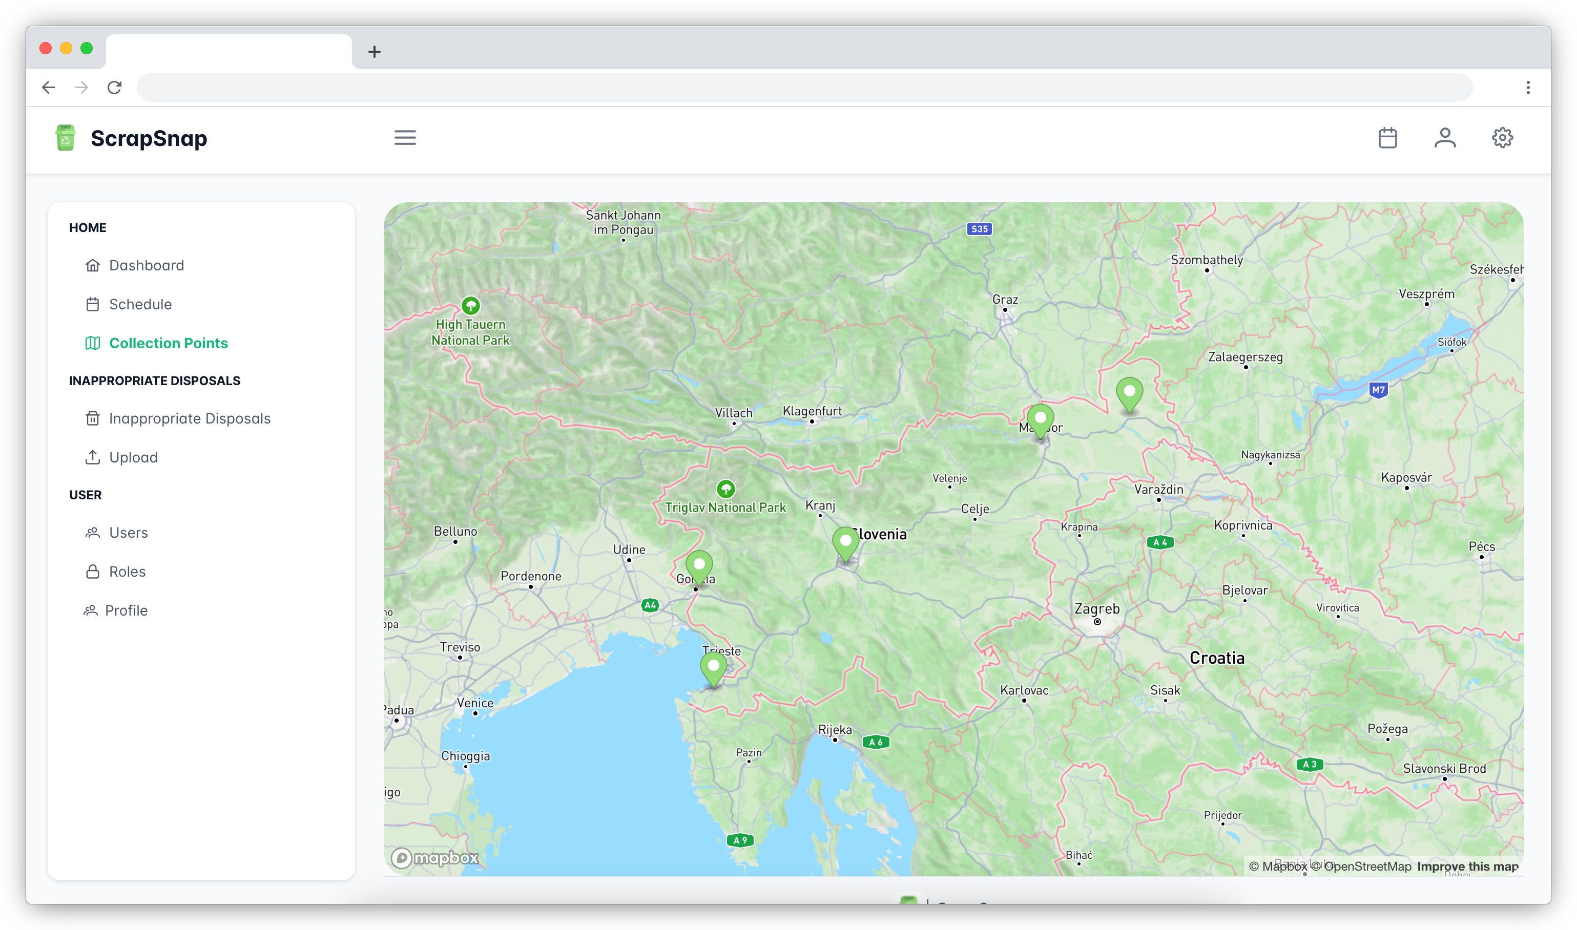Click the Roles lock icon in sidebar

pyautogui.click(x=91, y=572)
